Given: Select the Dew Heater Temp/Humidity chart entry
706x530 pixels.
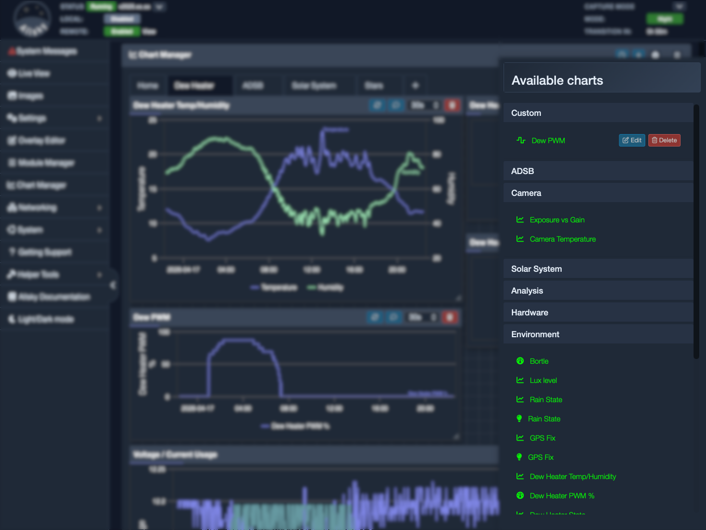Looking at the screenshot, I should tap(573, 476).
